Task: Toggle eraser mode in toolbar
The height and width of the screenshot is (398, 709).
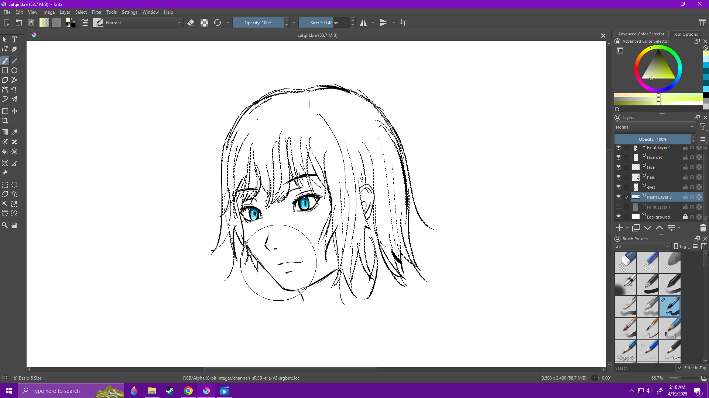Action: click(x=191, y=23)
